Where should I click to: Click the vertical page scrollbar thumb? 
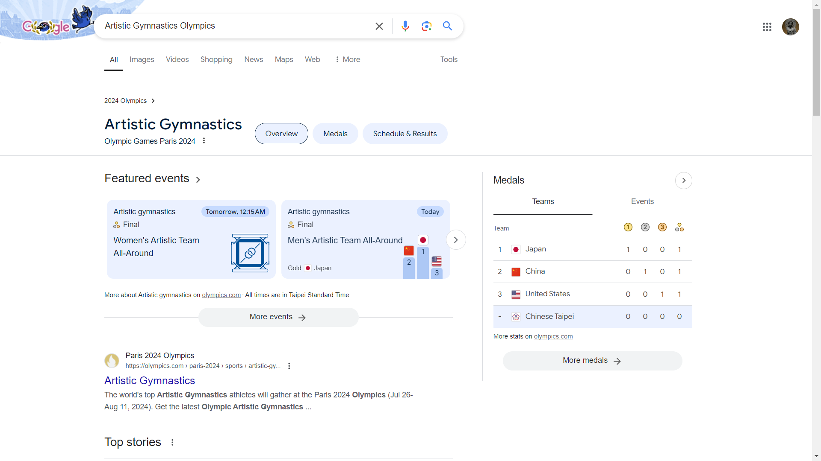coord(816,62)
